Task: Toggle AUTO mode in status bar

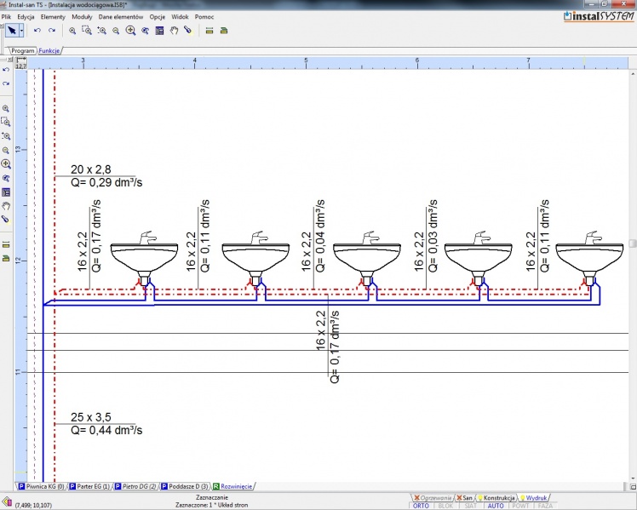Action: point(495,505)
